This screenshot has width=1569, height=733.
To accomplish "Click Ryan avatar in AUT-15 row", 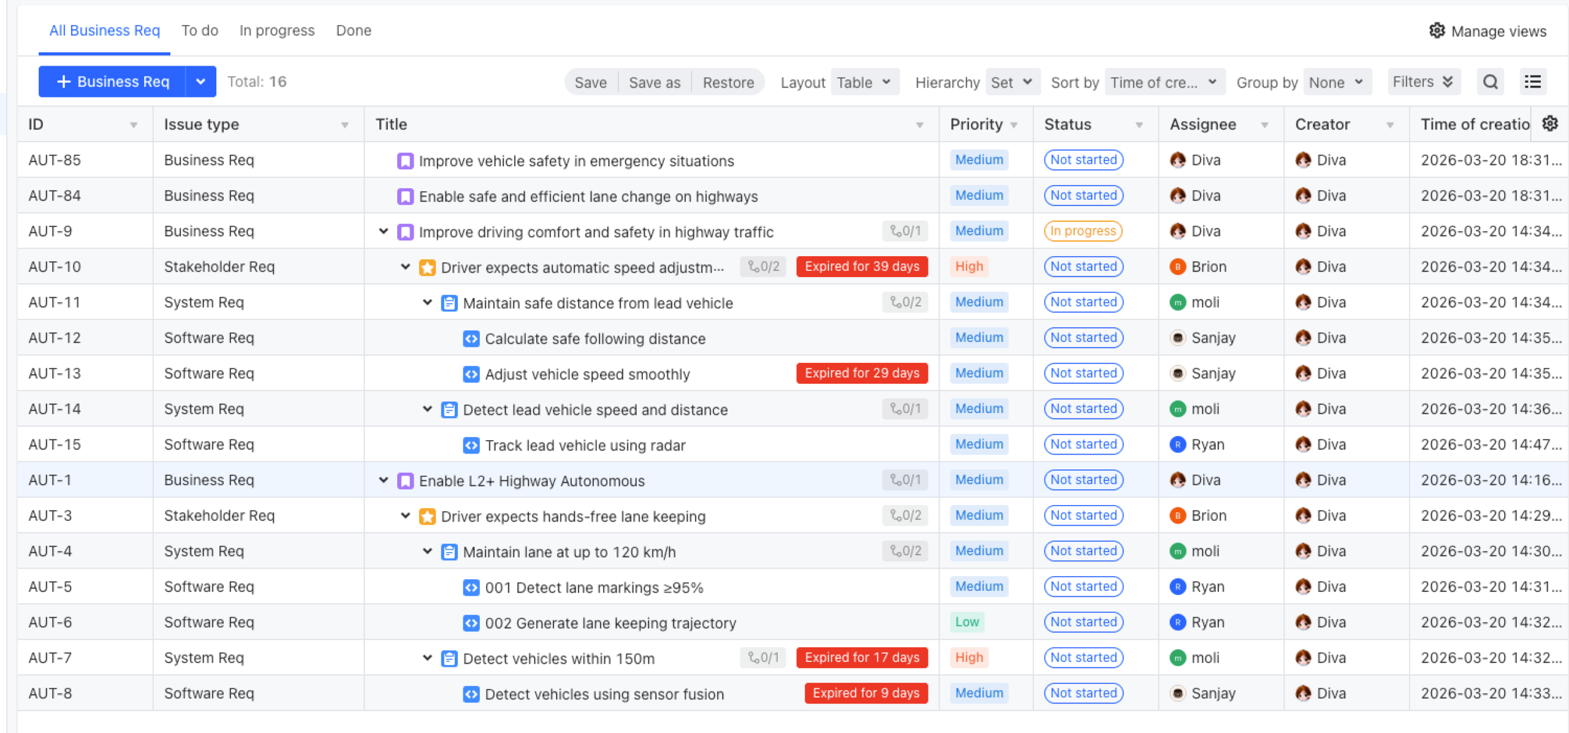I will 1177,444.
